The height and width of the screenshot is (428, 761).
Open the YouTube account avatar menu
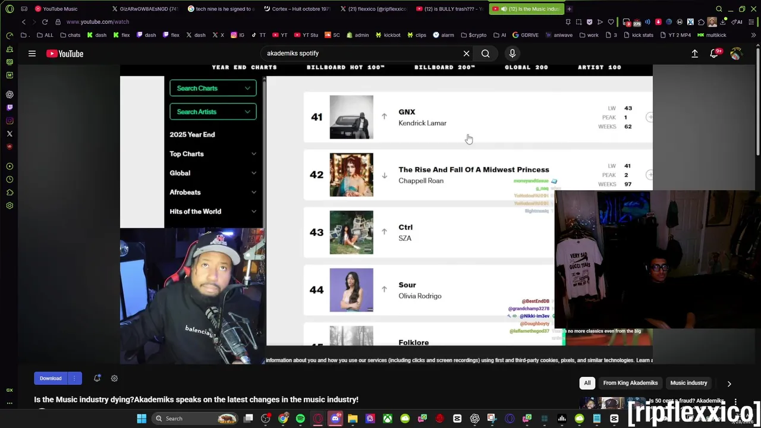(x=736, y=53)
